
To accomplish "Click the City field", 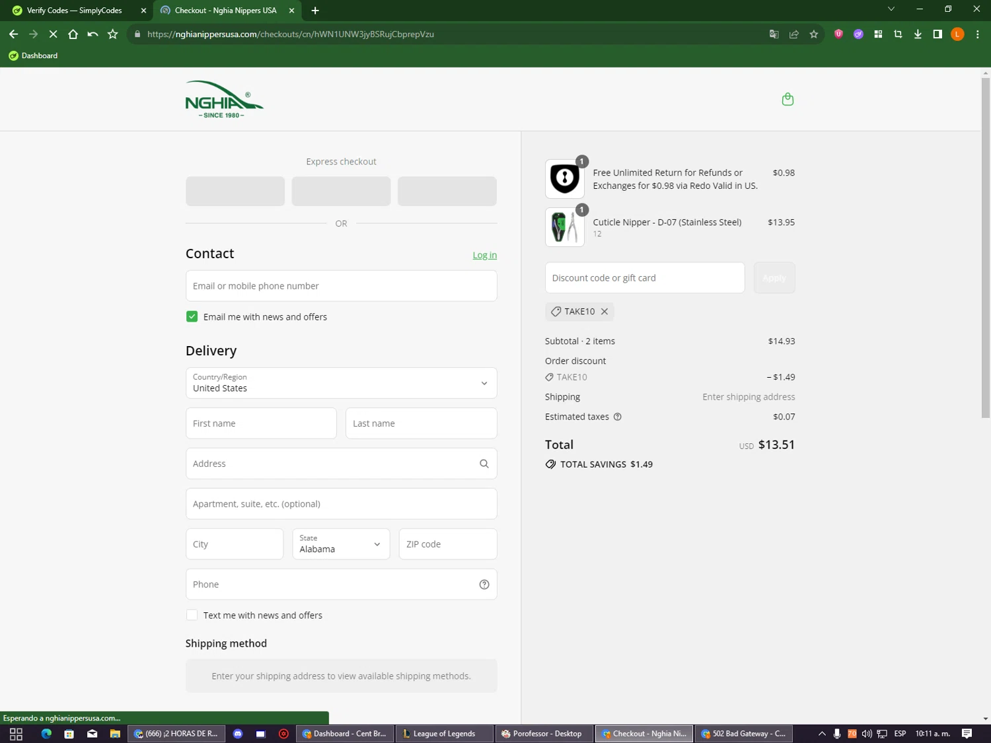I will tap(235, 544).
